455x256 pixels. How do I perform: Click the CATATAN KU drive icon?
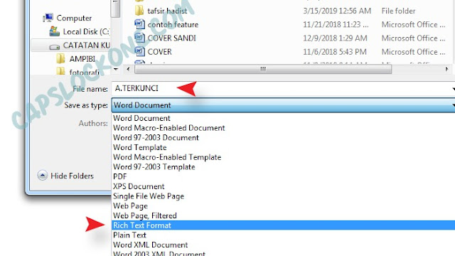(54, 46)
